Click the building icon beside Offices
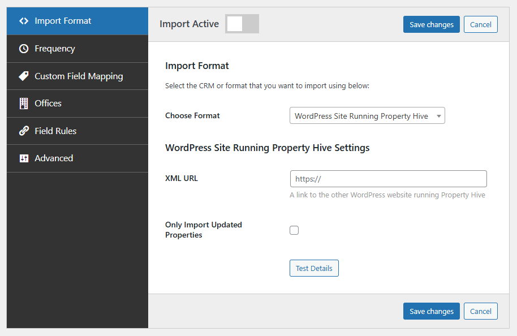This screenshot has width=517, height=336. click(x=24, y=104)
